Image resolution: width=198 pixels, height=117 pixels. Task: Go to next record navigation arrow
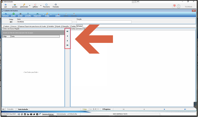pyautogui.click(x=164, y=109)
